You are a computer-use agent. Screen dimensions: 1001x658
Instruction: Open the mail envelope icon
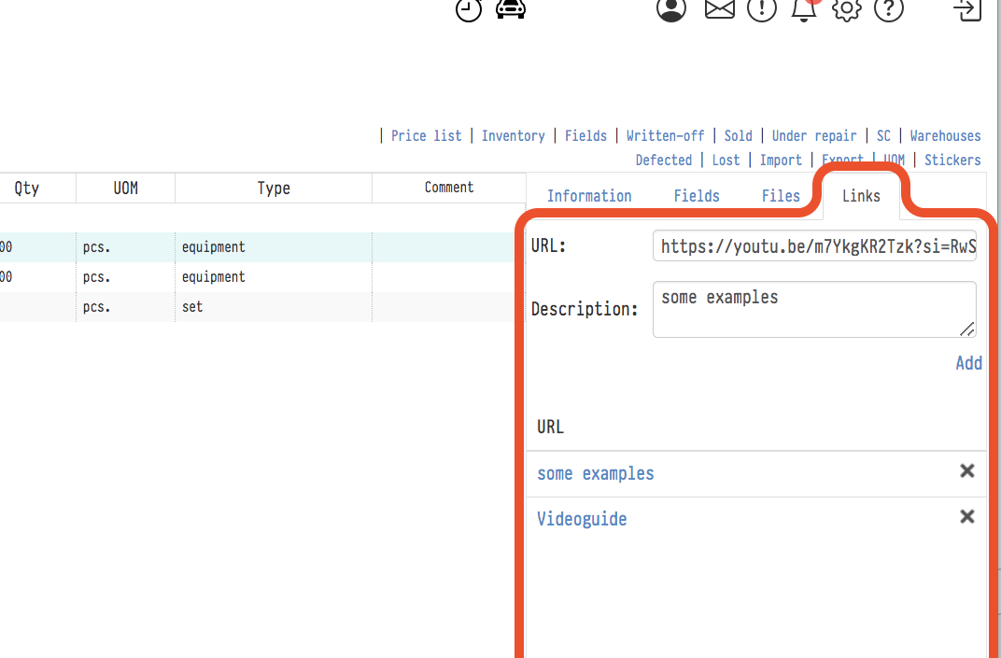pyautogui.click(x=719, y=8)
